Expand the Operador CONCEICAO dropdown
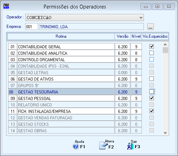Screen dimensions: 178x156 [141, 18]
